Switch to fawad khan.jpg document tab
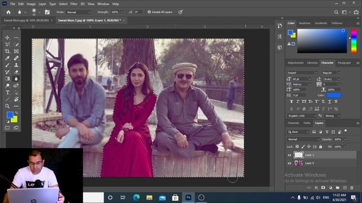Viewport: 362px width, 203px height. [26, 20]
